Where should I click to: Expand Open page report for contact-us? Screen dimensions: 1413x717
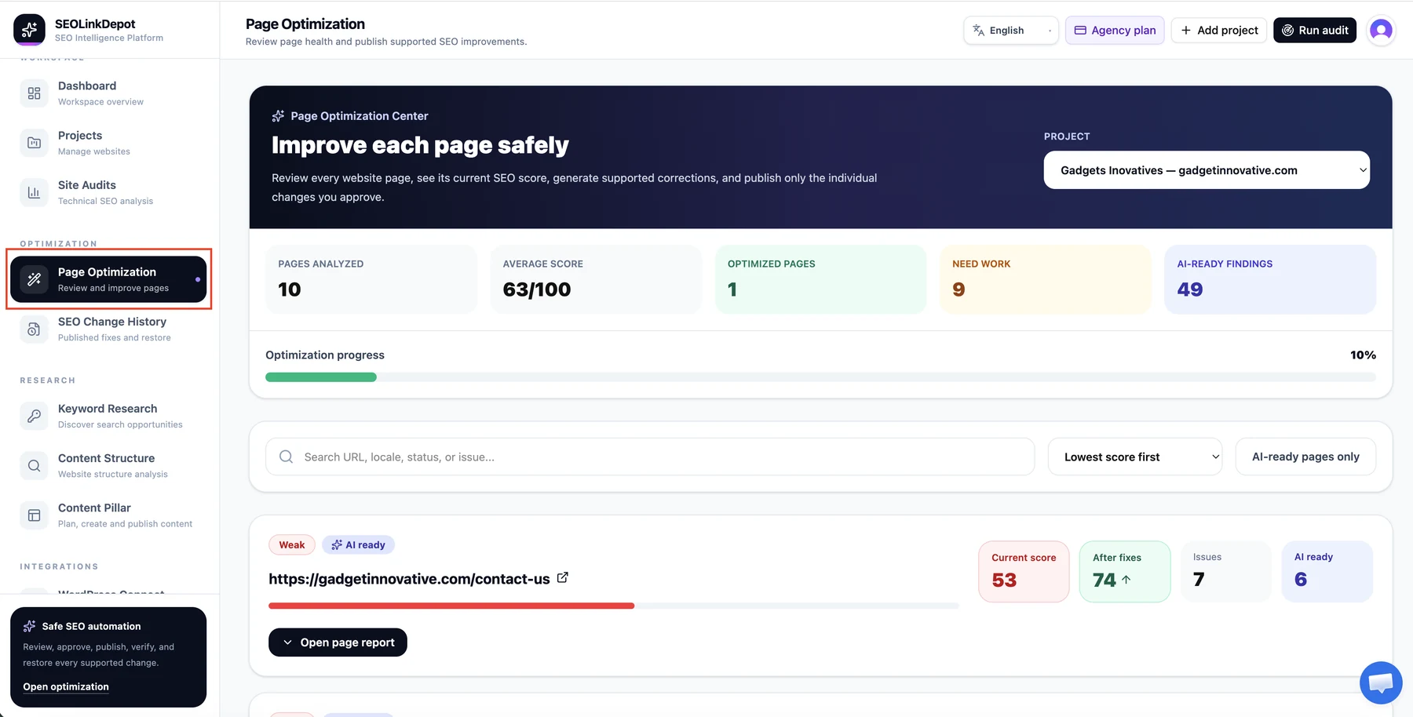[x=338, y=642]
